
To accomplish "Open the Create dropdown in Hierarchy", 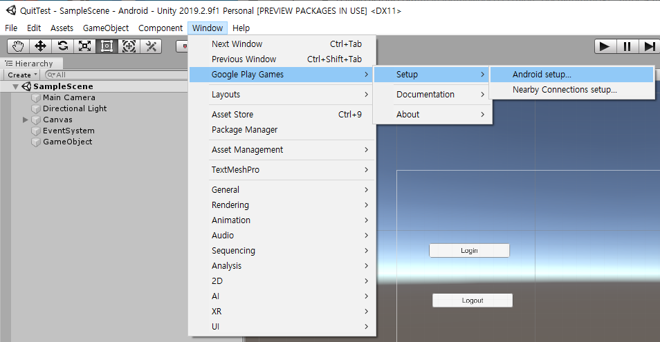I will click(x=22, y=75).
